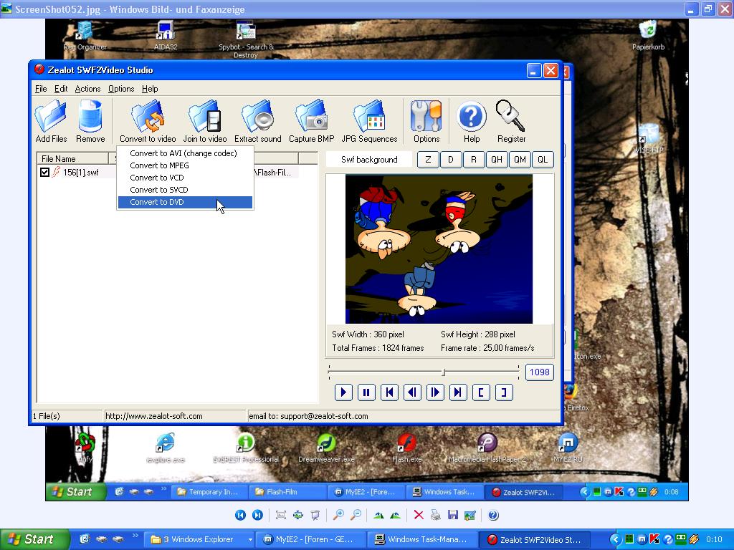The height and width of the screenshot is (550, 734).
Task: Choose Convert to MPEG
Action: tap(185, 165)
